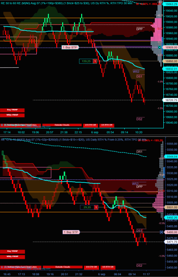Click the red position quantity box next to 139,25
The width and height of the screenshot is (178, 277).
tap(95, 61)
